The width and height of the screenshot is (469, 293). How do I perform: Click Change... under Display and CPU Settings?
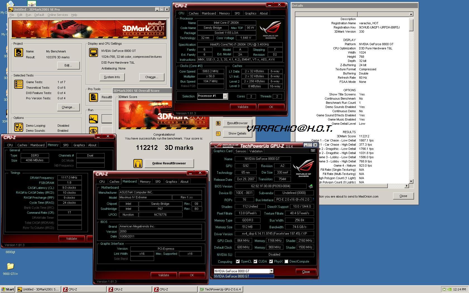tap(152, 77)
